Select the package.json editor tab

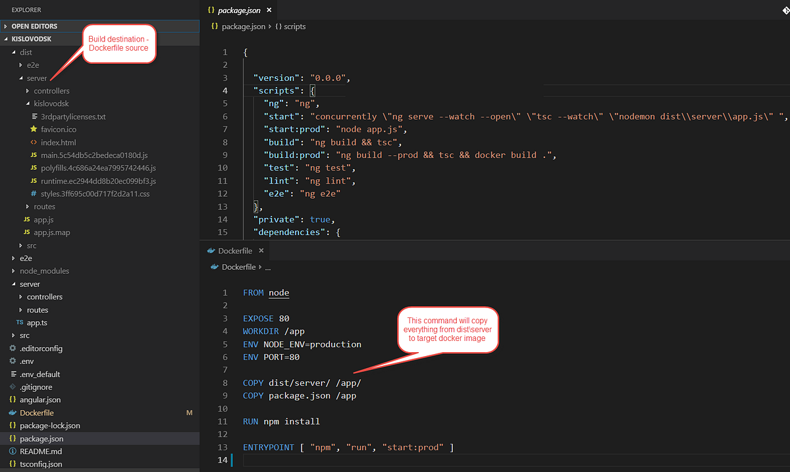238,10
